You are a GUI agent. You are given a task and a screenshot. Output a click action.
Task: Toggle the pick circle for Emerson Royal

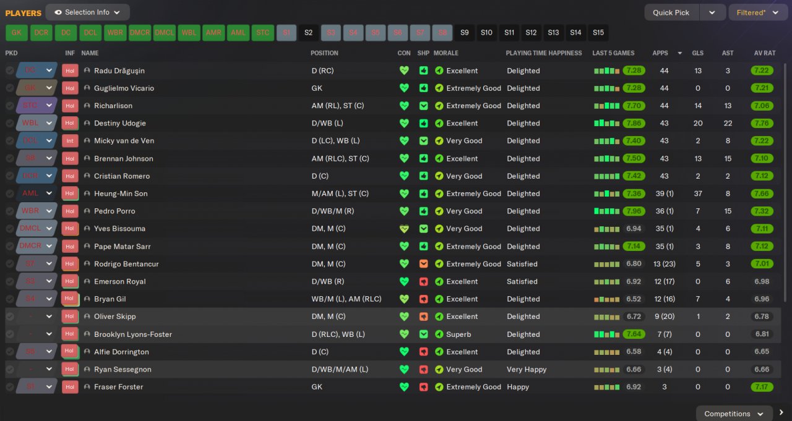10,281
